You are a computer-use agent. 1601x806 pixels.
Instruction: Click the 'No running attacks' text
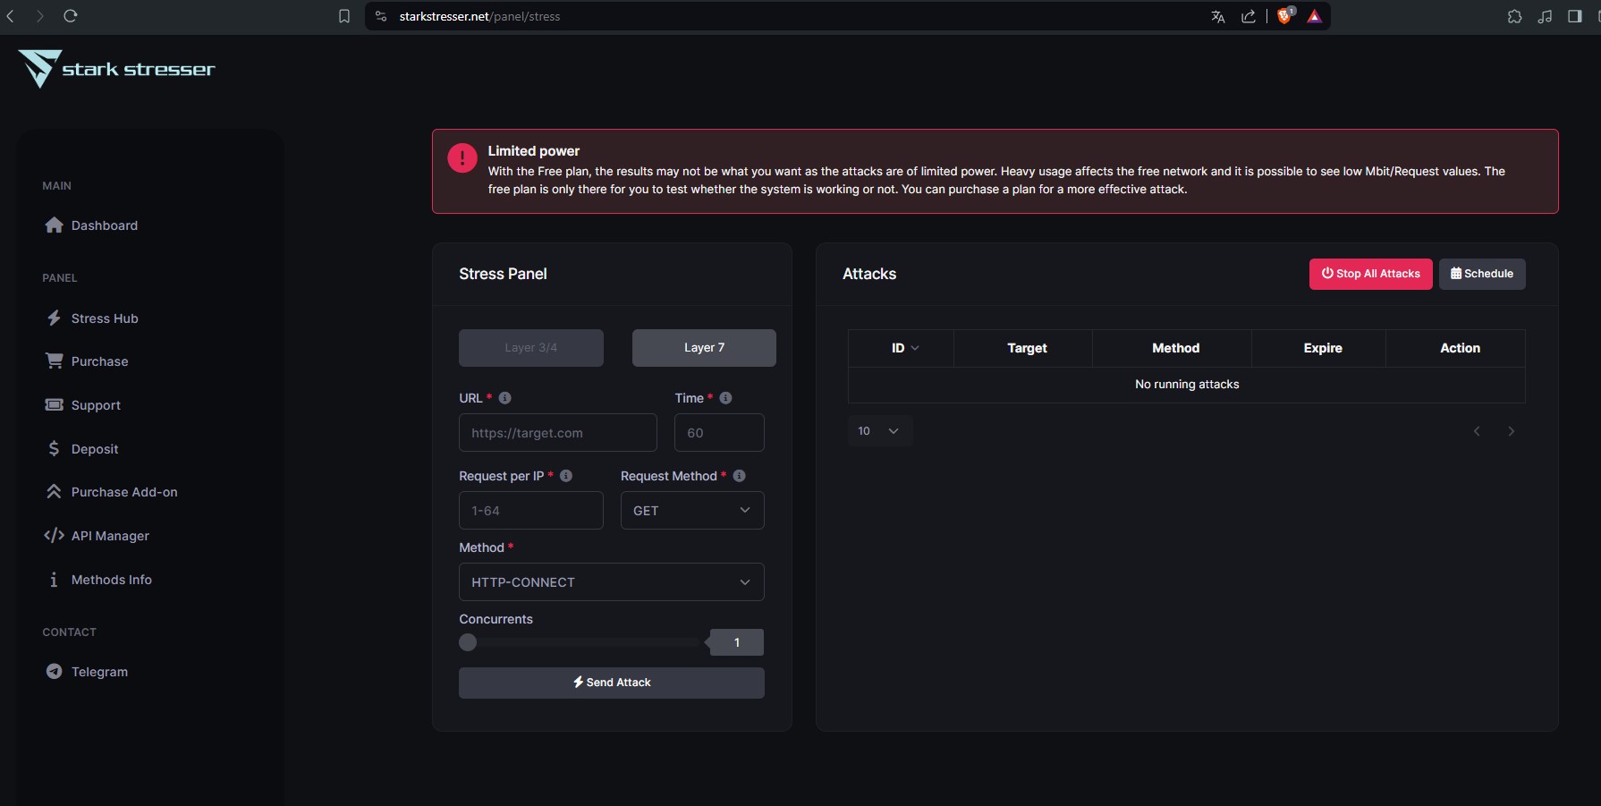(1187, 385)
